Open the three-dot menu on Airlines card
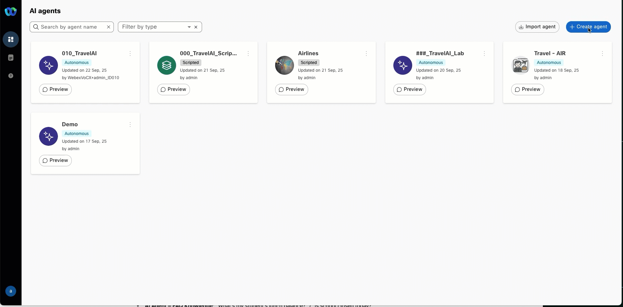This screenshot has height=307, width=623. (x=366, y=54)
